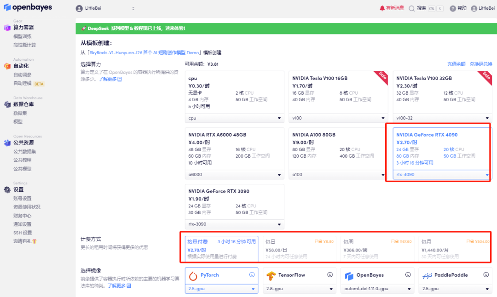The height and width of the screenshot is (297, 497).
Task: Open the a100 type dropdown
Action: [338, 175]
